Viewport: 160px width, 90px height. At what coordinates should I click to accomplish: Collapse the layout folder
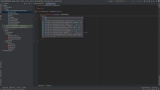click(x=5, y=34)
